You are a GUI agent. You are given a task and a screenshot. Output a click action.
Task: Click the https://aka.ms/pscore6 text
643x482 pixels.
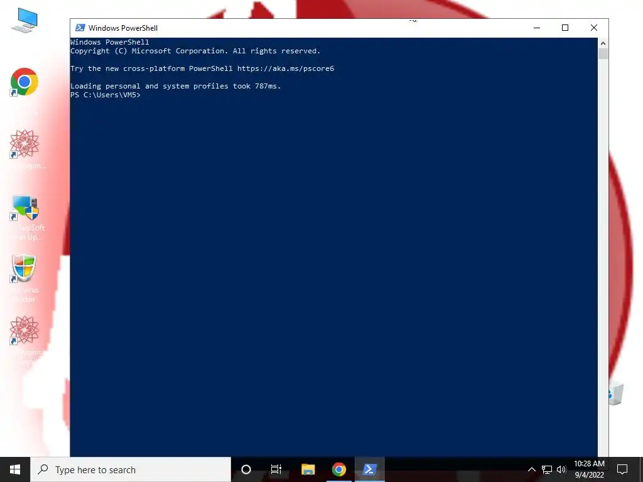click(286, 68)
